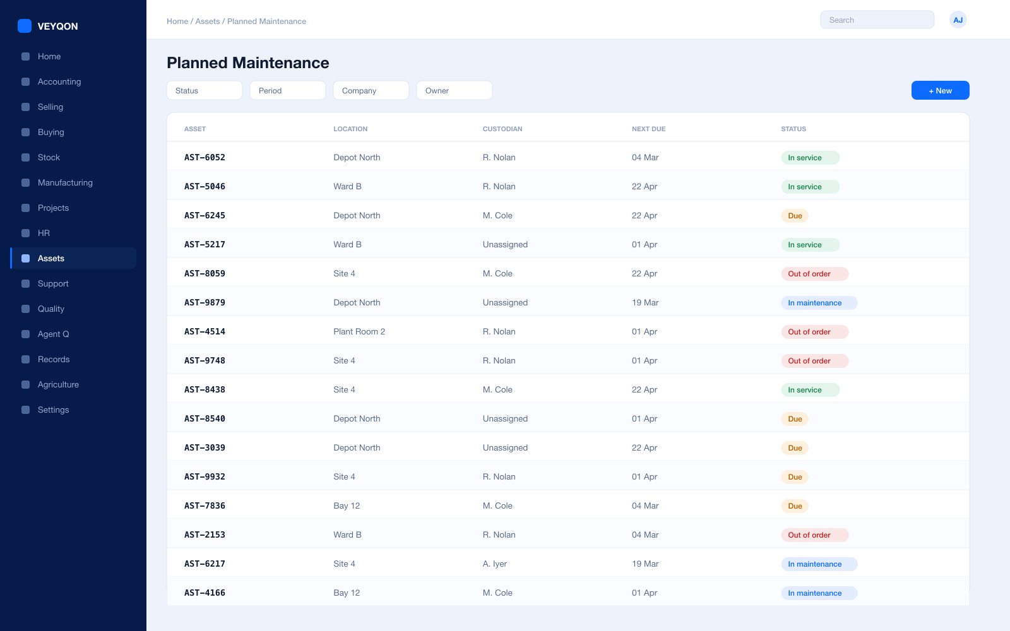Follow the Home breadcrumb link
Screen dimensions: 1010x631
[x=177, y=21]
